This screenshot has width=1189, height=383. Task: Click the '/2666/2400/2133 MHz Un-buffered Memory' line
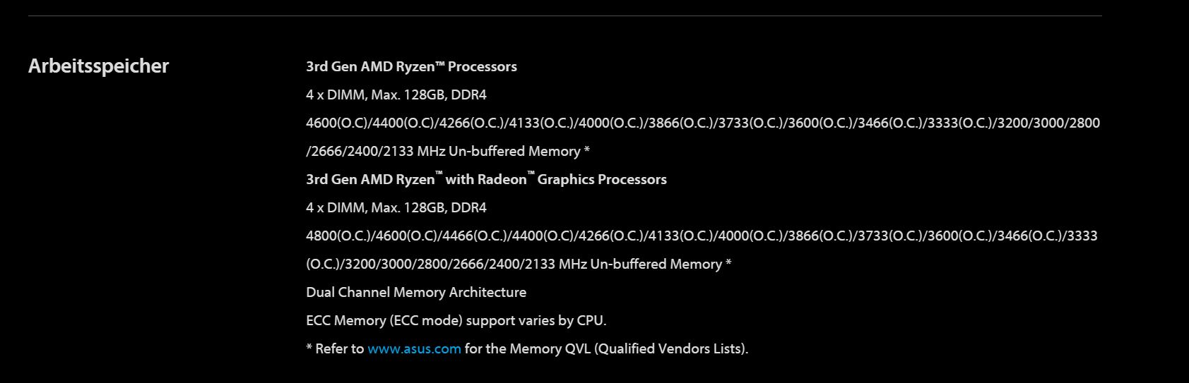[448, 151]
